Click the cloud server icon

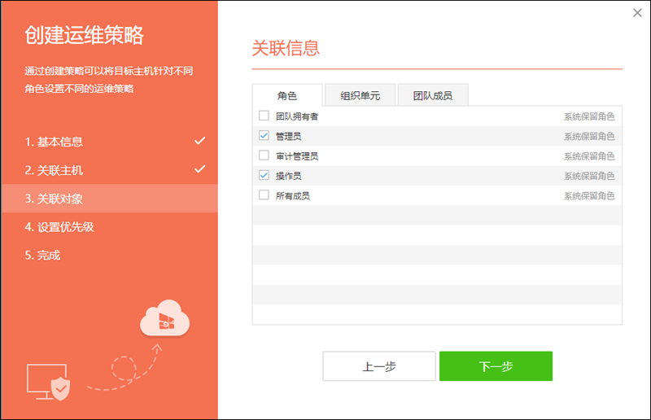tap(165, 321)
